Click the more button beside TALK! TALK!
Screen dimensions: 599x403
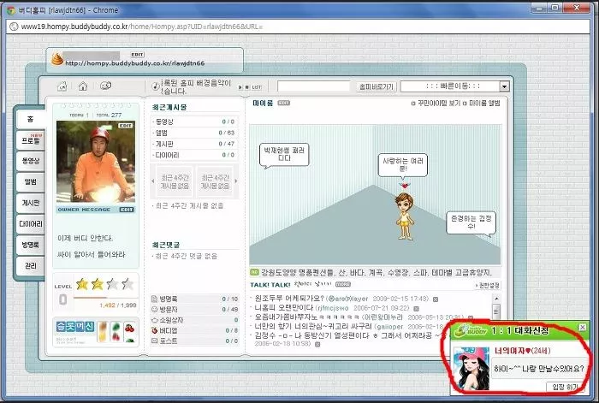click(x=343, y=285)
